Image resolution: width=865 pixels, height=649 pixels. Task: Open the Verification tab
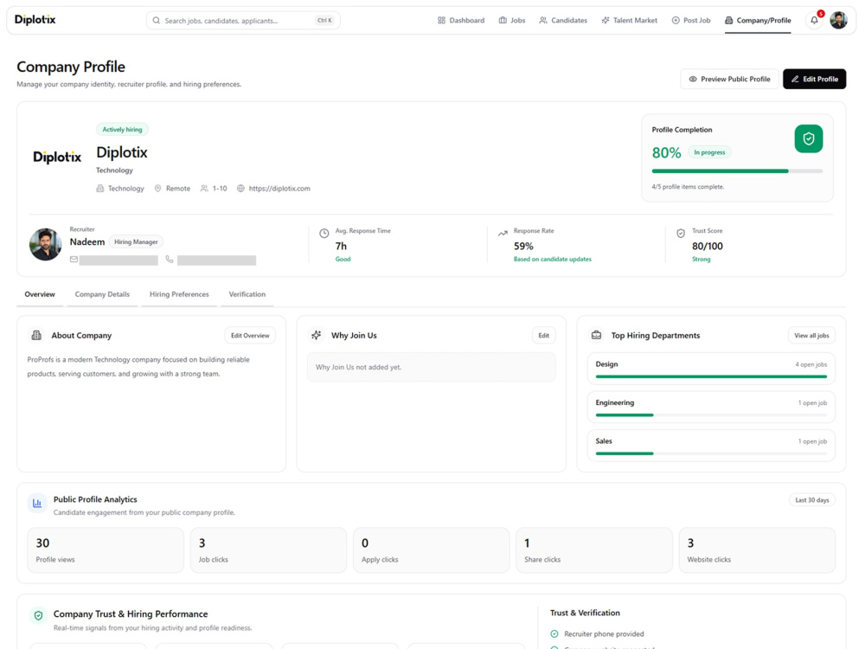point(247,294)
